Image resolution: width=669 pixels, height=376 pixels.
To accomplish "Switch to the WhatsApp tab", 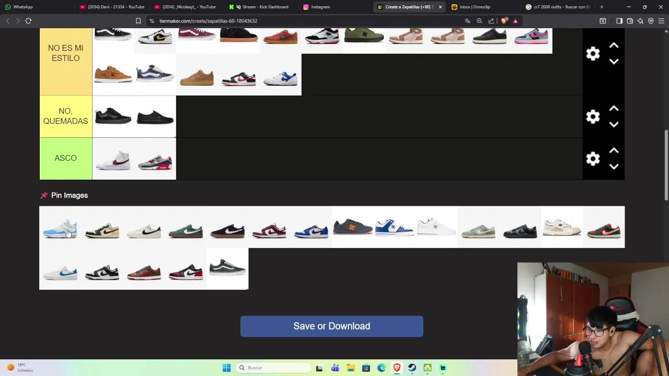I will [x=37, y=7].
